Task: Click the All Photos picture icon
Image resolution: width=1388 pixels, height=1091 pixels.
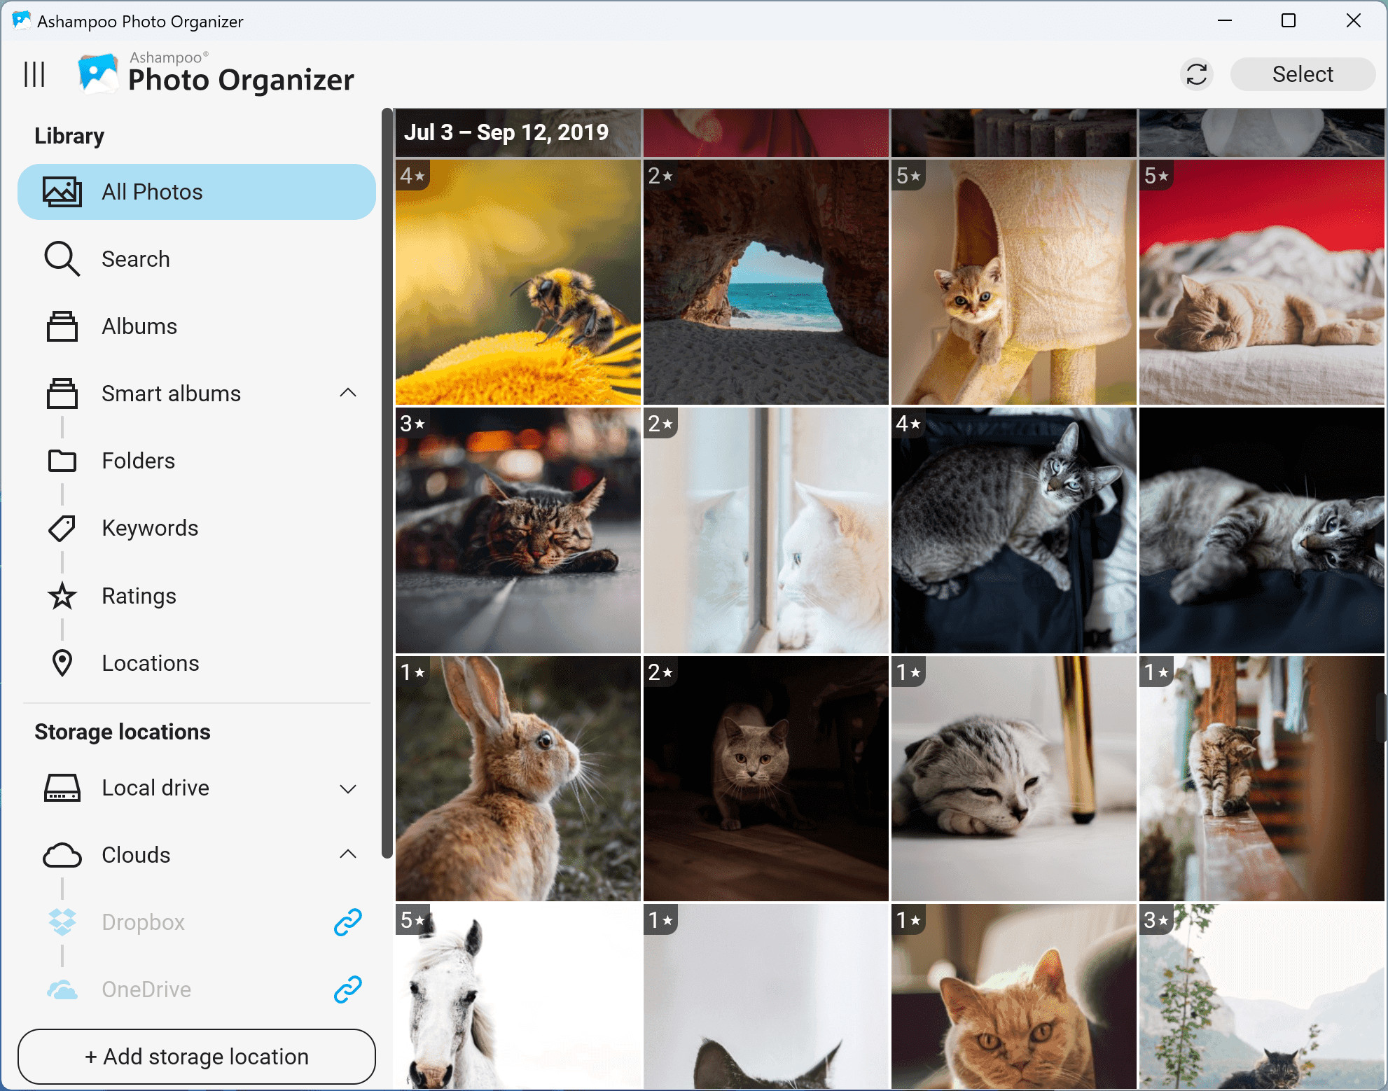Action: (x=62, y=192)
